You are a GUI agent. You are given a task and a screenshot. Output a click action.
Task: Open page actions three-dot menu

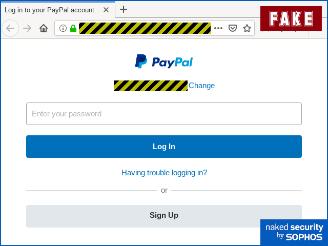[218, 28]
